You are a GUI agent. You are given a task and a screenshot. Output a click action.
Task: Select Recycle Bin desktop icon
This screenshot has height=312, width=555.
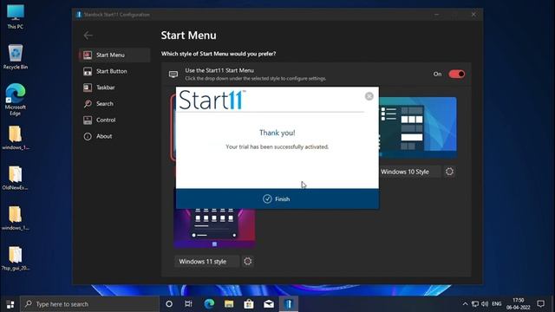pos(16,56)
